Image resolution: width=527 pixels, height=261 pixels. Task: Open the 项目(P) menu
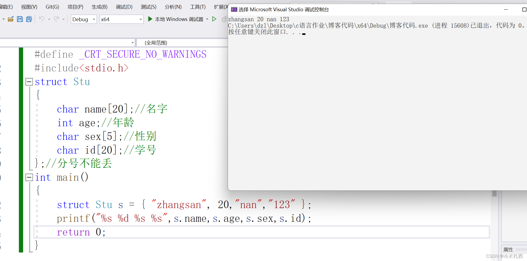pyautogui.click(x=75, y=7)
